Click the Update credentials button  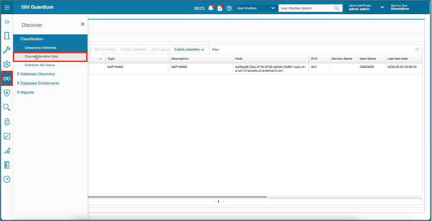(x=134, y=50)
